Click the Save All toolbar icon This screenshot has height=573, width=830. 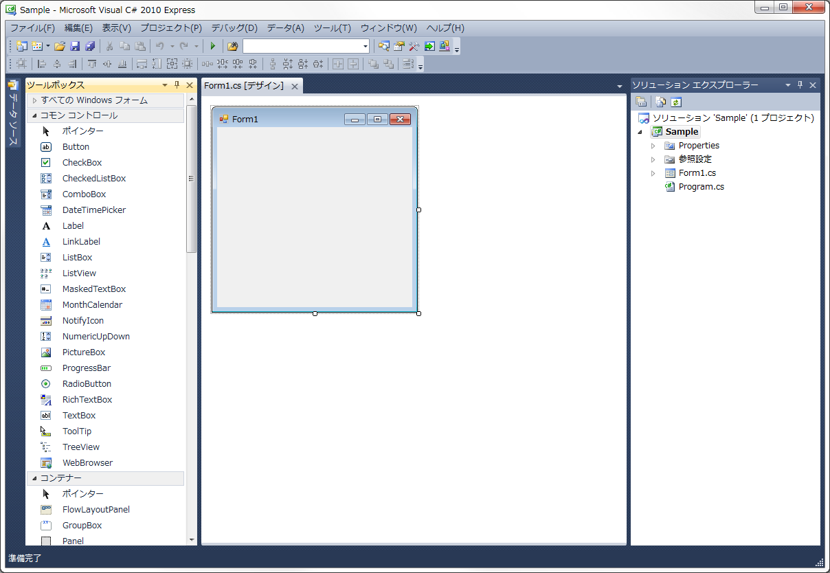(x=90, y=46)
